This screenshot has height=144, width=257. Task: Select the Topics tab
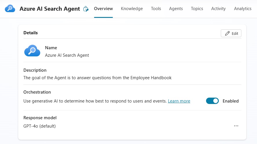pyautogui.click(x=197, y=9)
